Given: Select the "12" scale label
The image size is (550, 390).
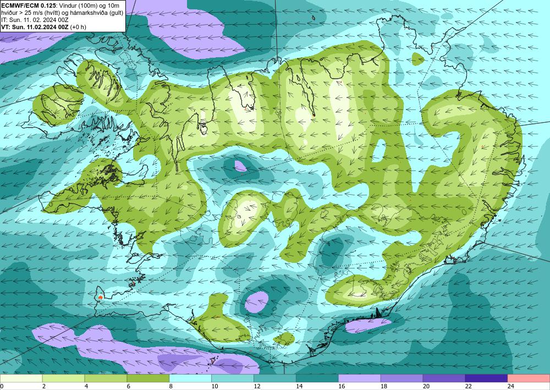Looking at the screenshot, I should pos(257,386).
